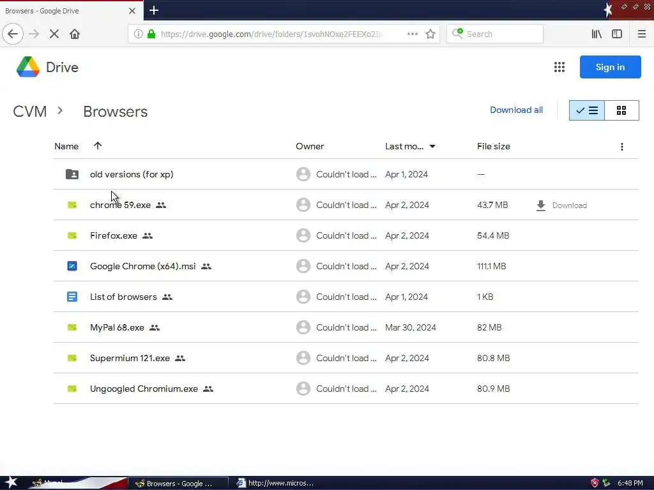
Task: Click the Docs icon beside List of browsers
Action: point(72,297)
